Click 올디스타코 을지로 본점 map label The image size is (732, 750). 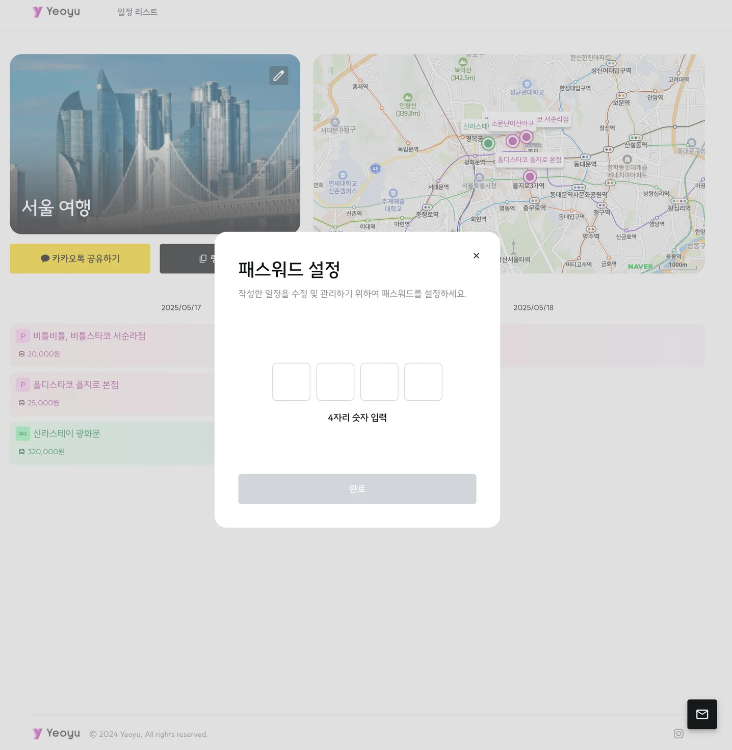pos(530,160)
